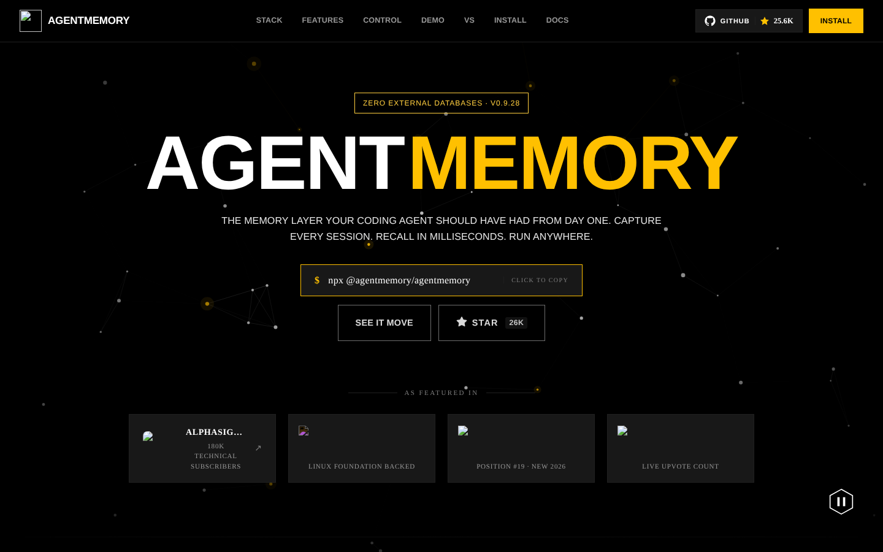Select DEMO in the navigation bar

[433, 20]
